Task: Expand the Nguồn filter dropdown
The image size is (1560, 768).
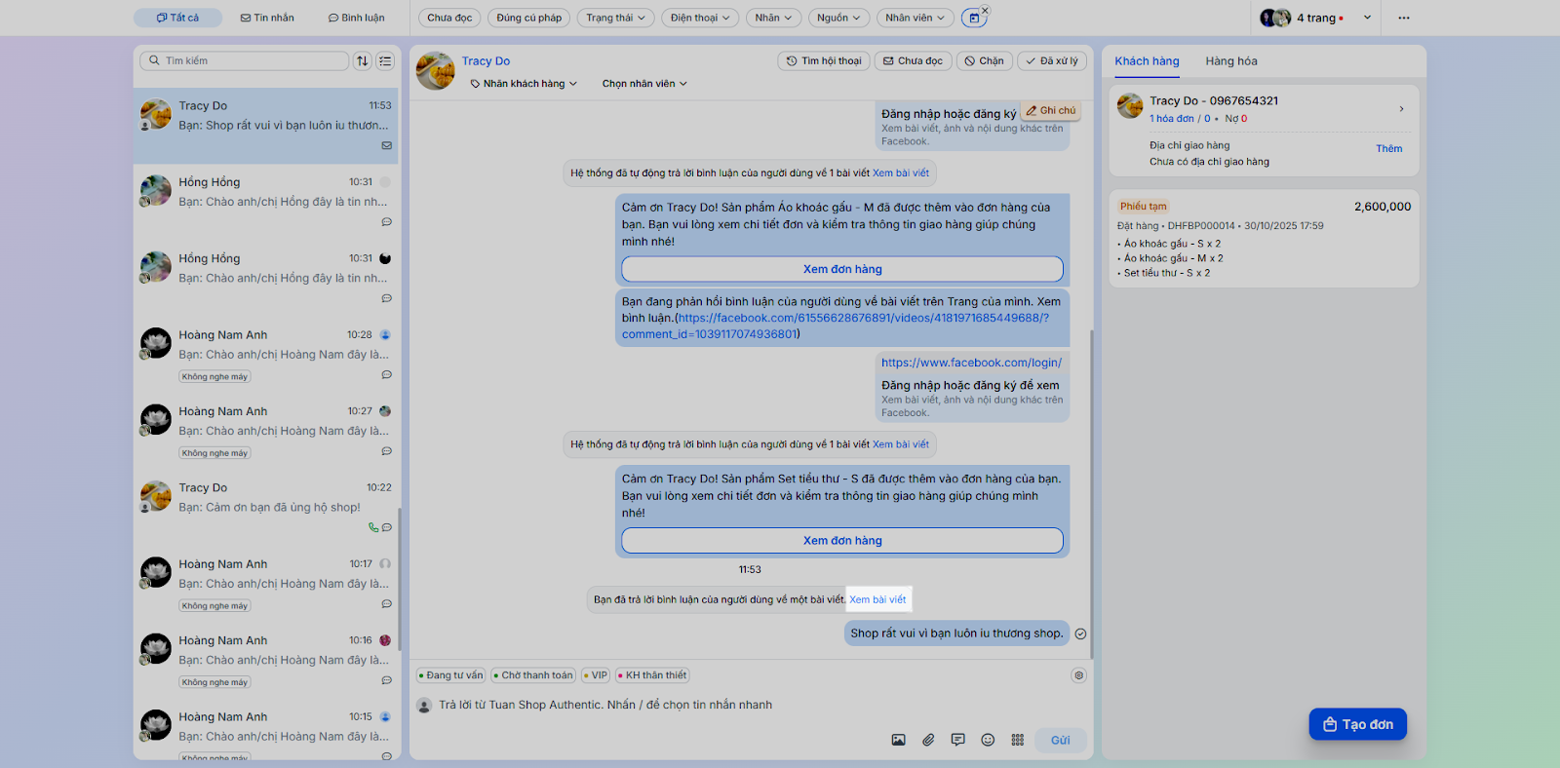Action: (x=838, y=18)
